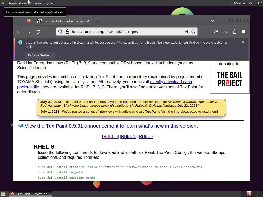The image size is (263, 197).
Task: Click the July 21, 2023 news date
Action: (51, 102)
